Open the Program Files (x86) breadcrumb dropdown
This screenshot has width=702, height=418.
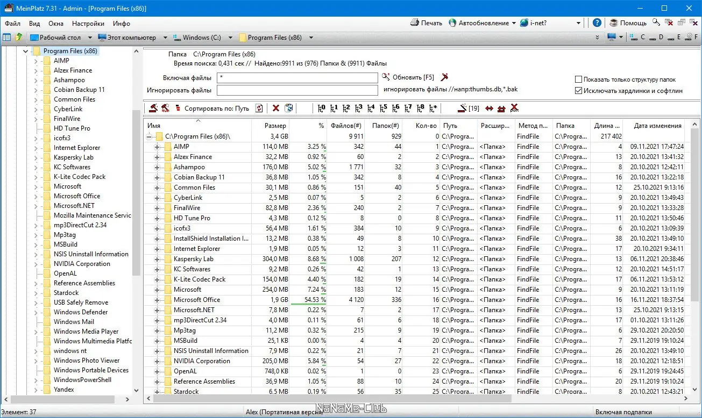pos(310,38)
